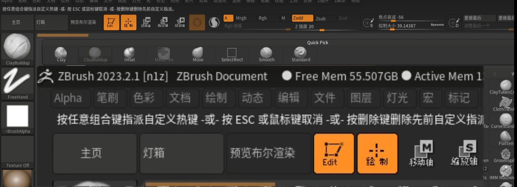Toggle 绘制 draw mode in the top toolbar

pos(129,23)
